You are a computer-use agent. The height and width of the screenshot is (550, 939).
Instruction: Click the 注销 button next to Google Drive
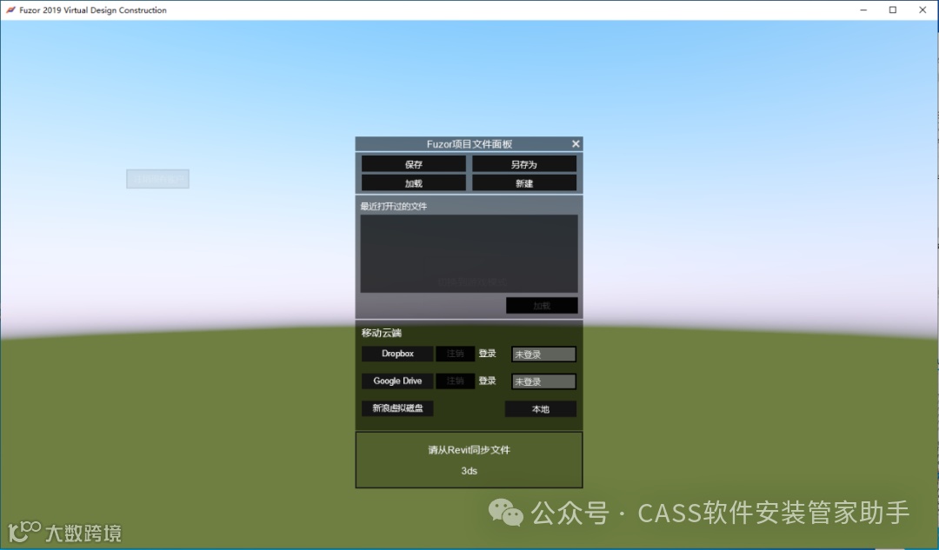point(455,381)
